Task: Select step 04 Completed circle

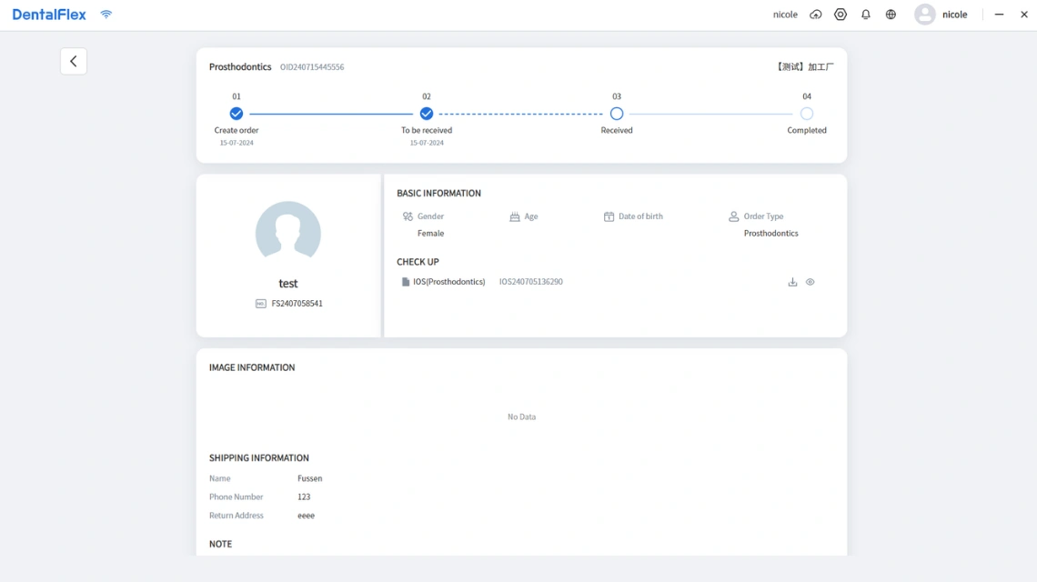Action: [807, 114]
